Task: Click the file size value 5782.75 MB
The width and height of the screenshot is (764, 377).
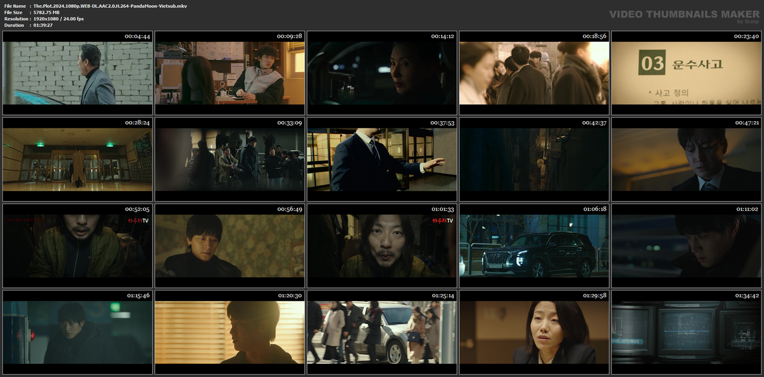Action: coord(47,12)
